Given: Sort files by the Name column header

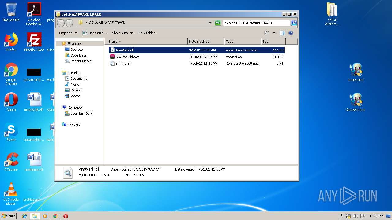Looking at the screenshot, I should [146, 42].
